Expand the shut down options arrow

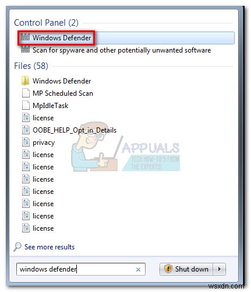pyautogui.click(x=220, y=269)
